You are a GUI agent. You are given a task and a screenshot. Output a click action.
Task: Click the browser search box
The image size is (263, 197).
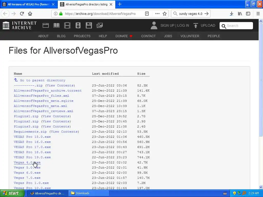[191, 14]
